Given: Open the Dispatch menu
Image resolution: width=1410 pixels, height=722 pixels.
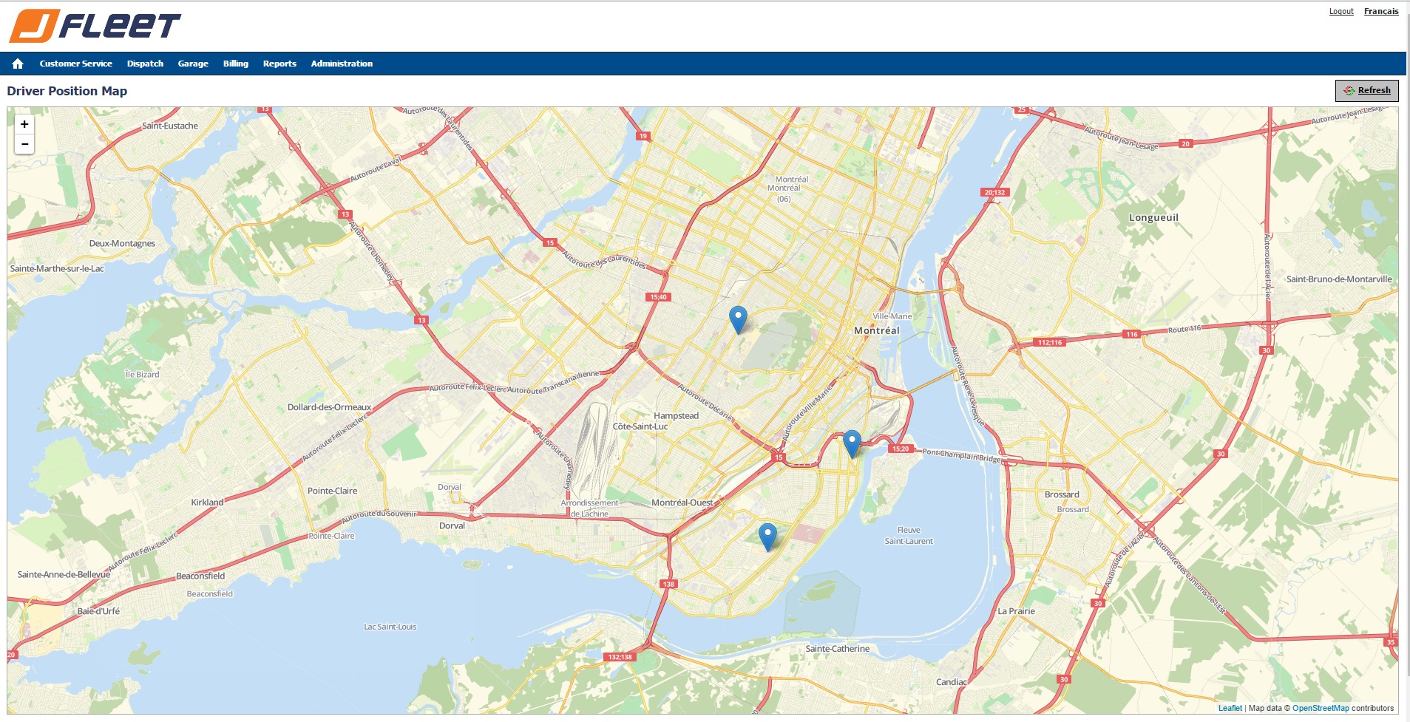Looking at the screenshot, I should pos(145,64).
